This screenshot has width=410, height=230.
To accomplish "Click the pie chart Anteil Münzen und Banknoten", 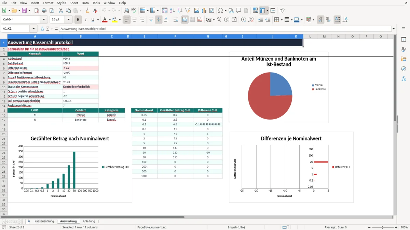I will pyautogui.click(x=279, y=87).
